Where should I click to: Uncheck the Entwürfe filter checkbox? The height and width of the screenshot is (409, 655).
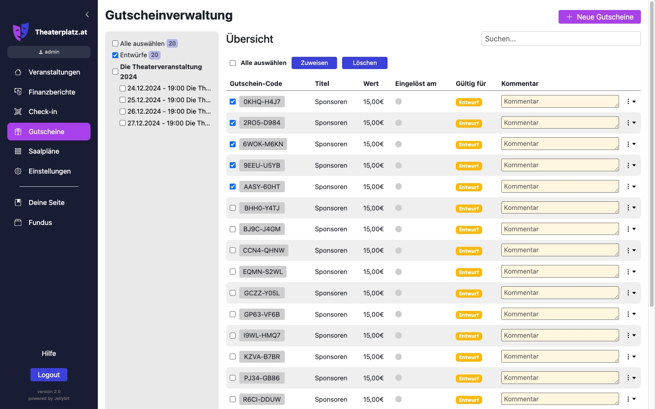(x=116, y=55)
